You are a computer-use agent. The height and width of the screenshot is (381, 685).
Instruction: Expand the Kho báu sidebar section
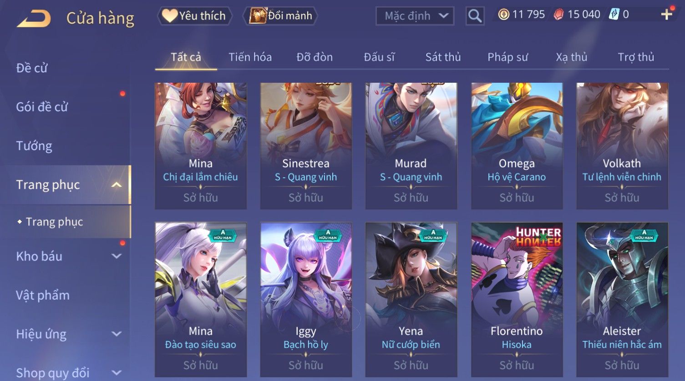117,256
